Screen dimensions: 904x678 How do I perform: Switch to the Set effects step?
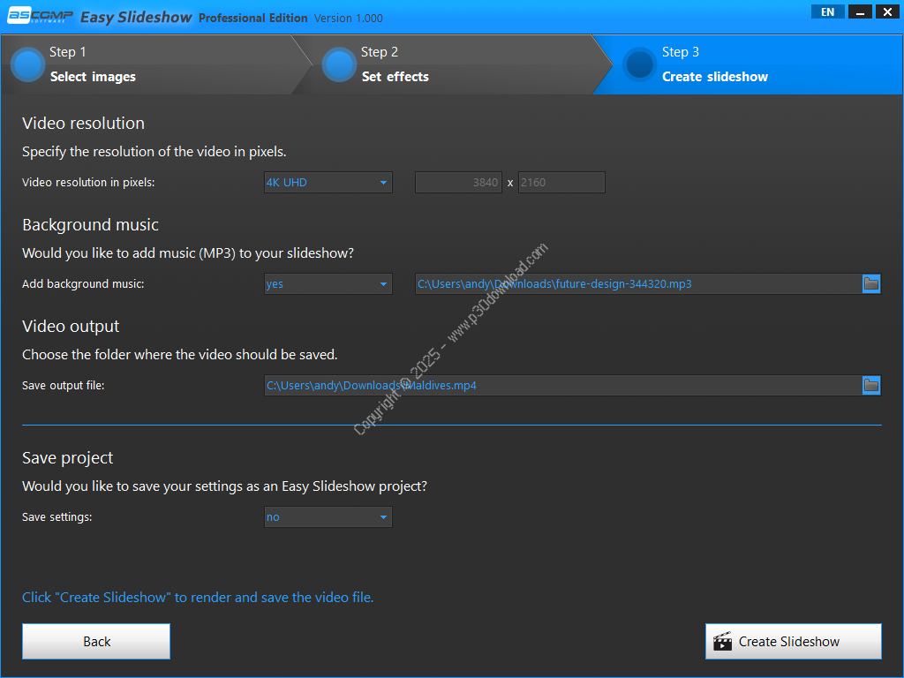coord(395,77)
